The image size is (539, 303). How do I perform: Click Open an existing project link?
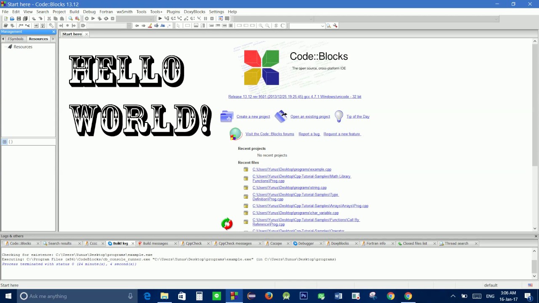310,117
